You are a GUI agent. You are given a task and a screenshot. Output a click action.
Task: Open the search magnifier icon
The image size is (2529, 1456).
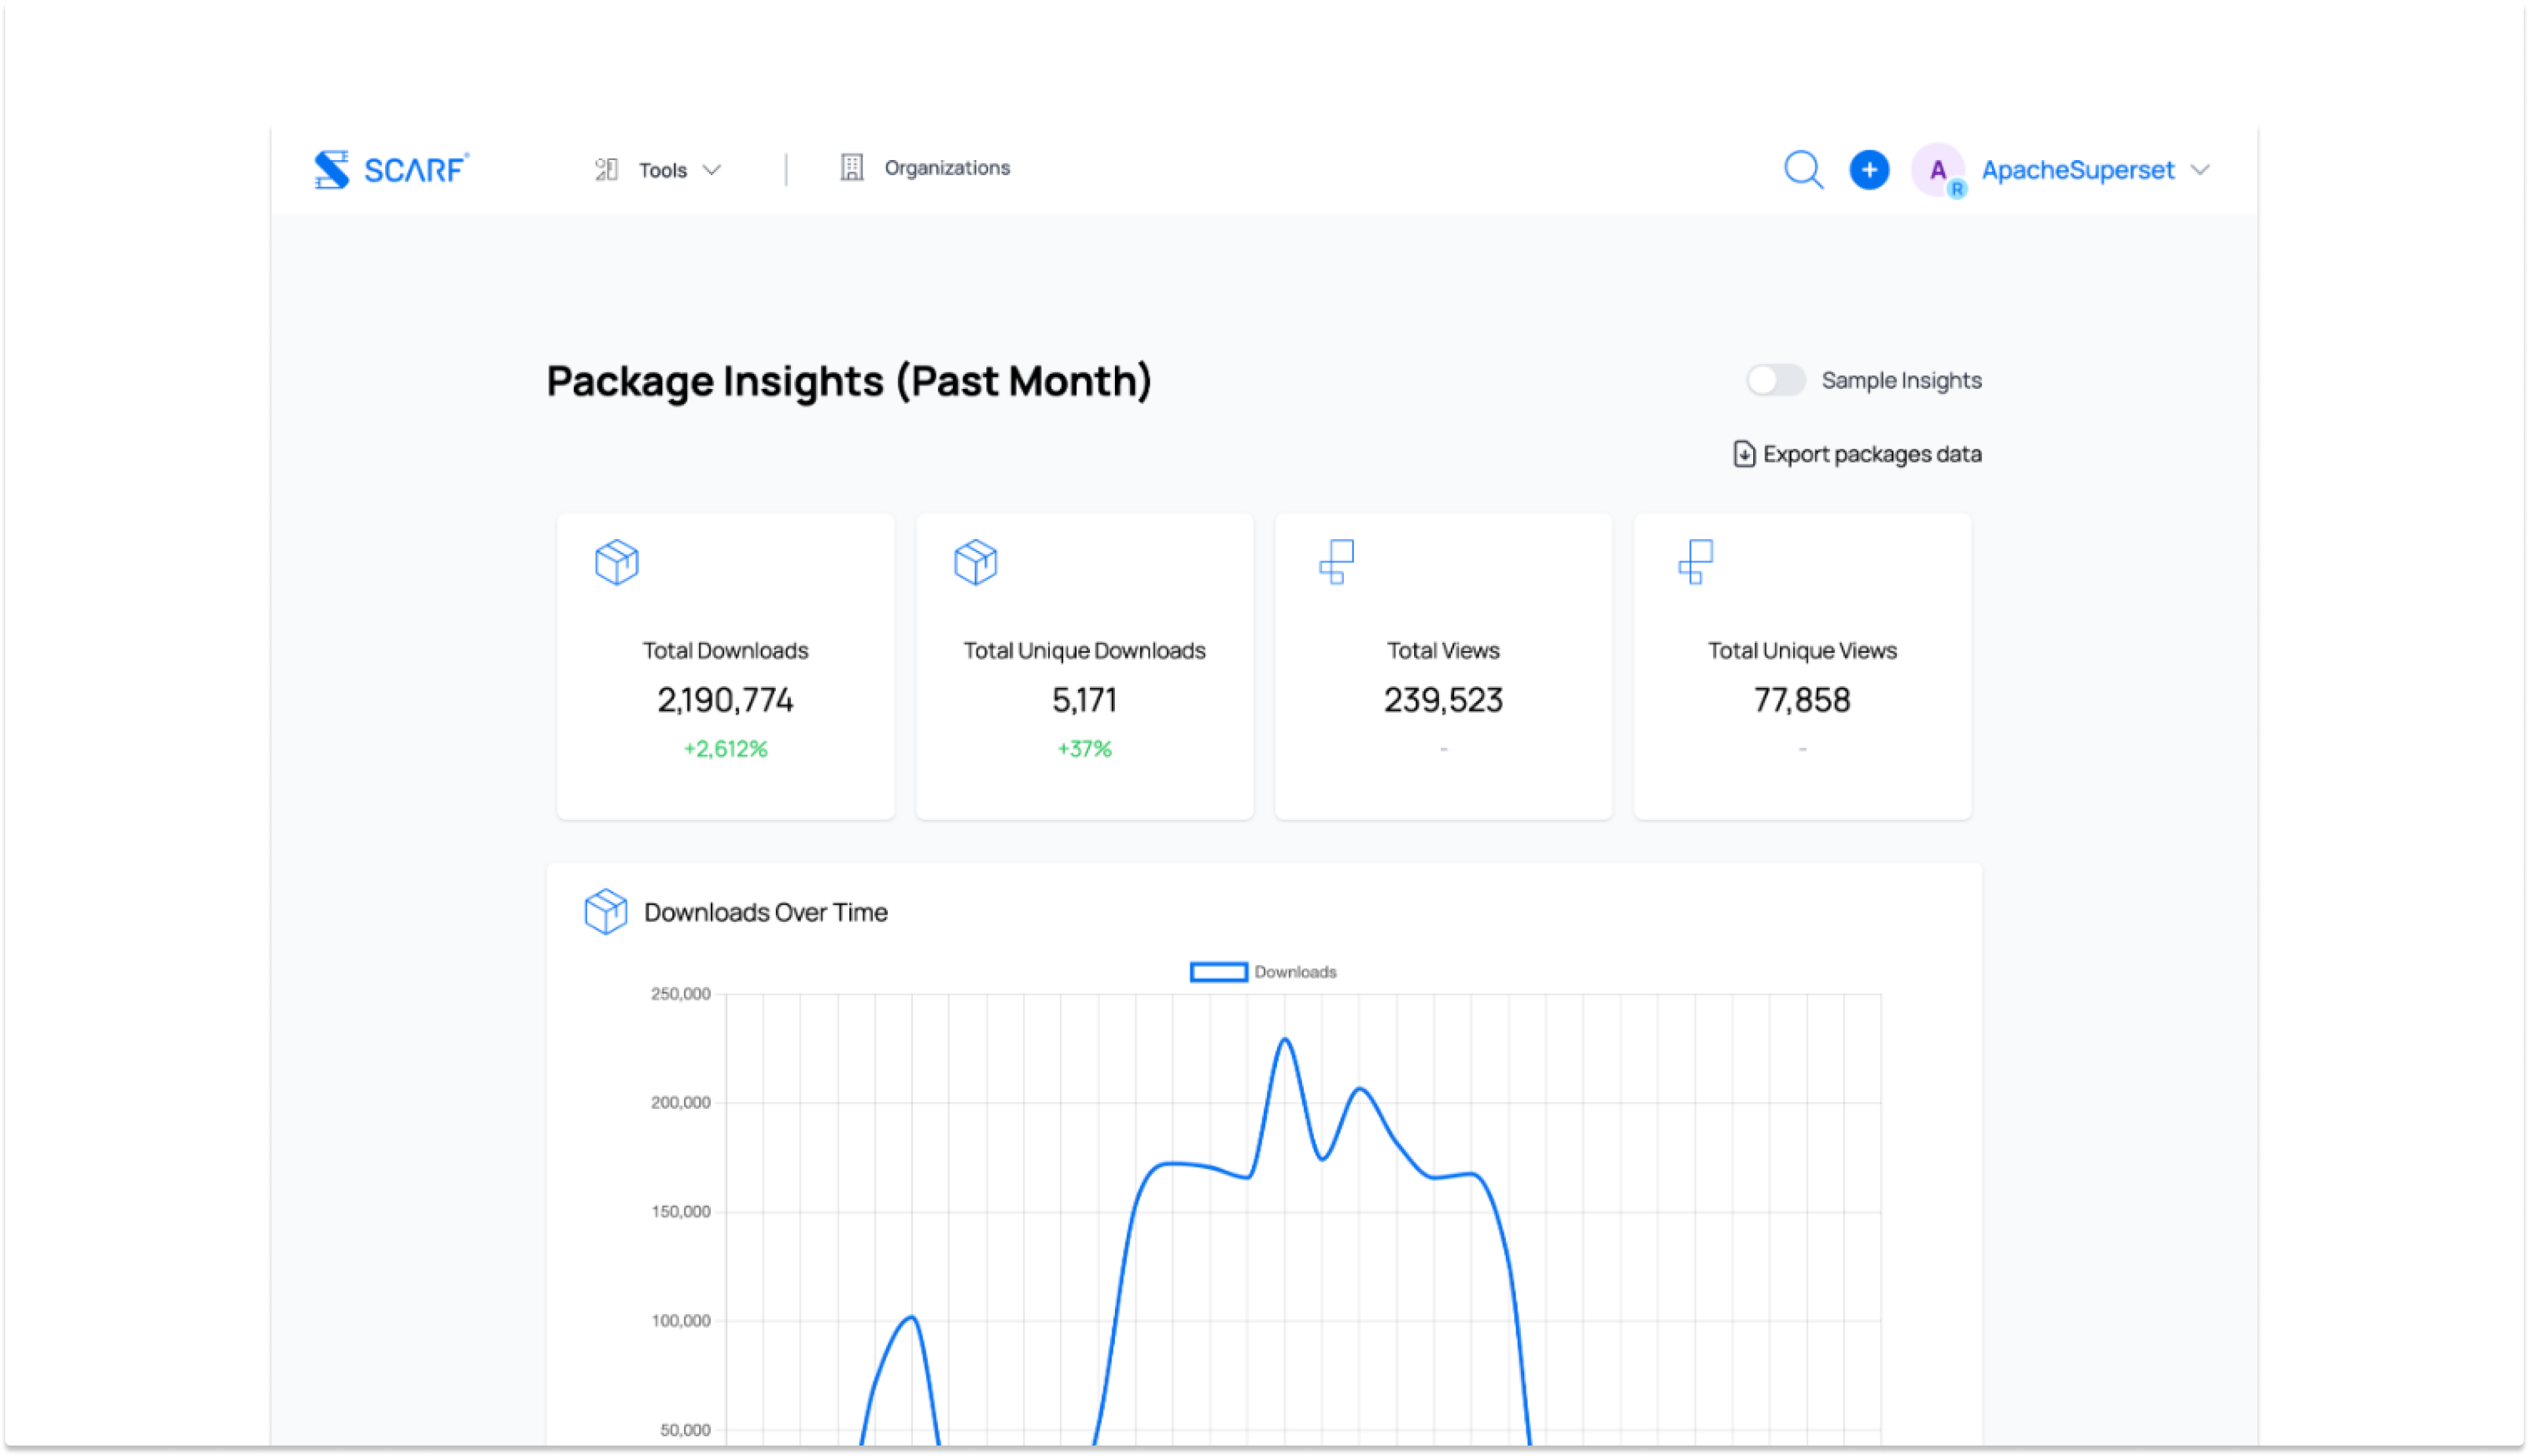coord(1803,169)
